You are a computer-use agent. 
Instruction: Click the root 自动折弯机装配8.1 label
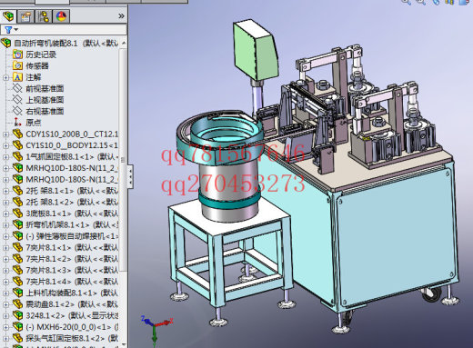pyautogui.click(x=45, y=44)
